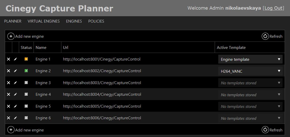The width and height of the screenshot is (290, 137).
Task: Click the gray status icon of Engine 4
Action: click(26, 94)
